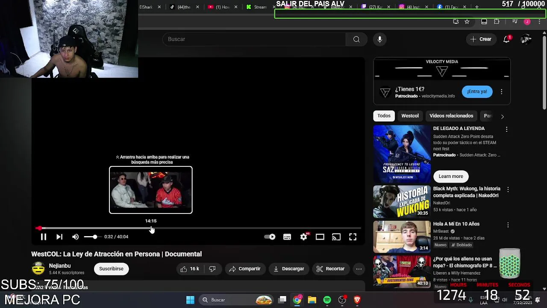Open YouTube notifications bell
Screen dimensions: 547x308
coord(506,39)
